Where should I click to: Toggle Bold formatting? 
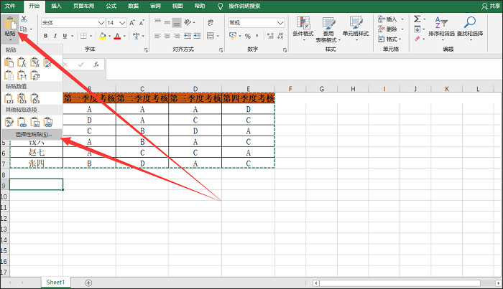pyautogui.click(x=45, y=36)
